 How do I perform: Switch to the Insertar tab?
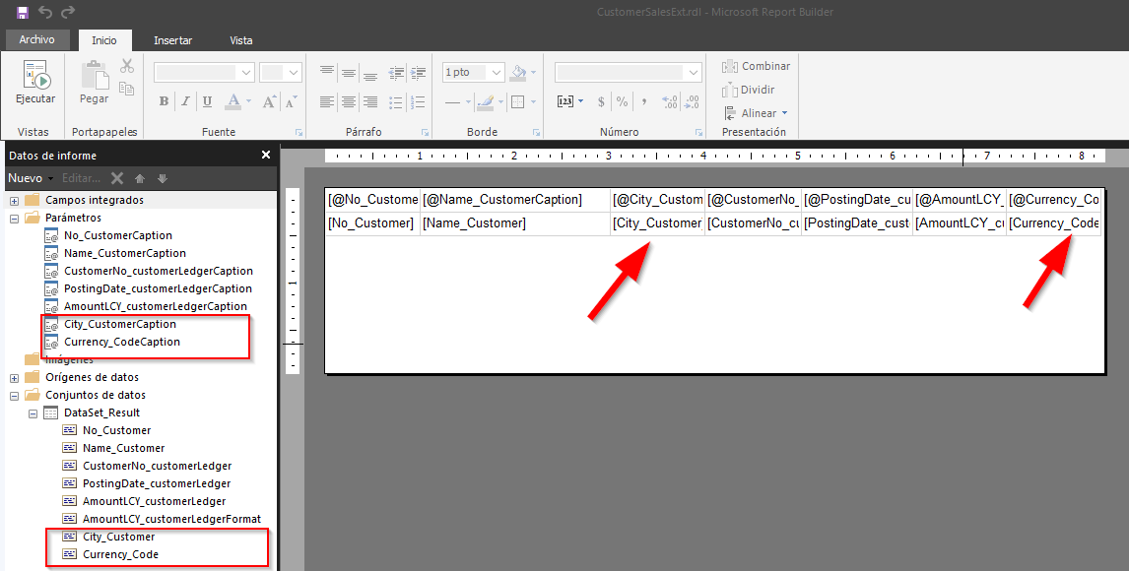point(172,40)
